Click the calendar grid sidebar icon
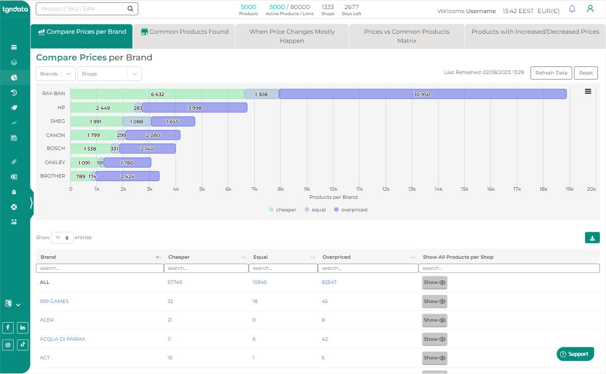 click(x=14, y=137)
